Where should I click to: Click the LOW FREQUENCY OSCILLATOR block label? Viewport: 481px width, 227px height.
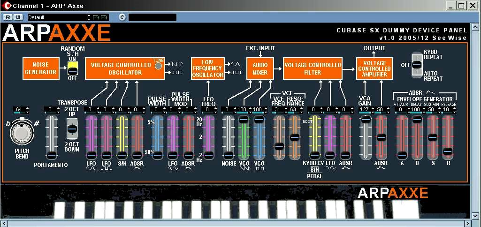coord(208,68)
